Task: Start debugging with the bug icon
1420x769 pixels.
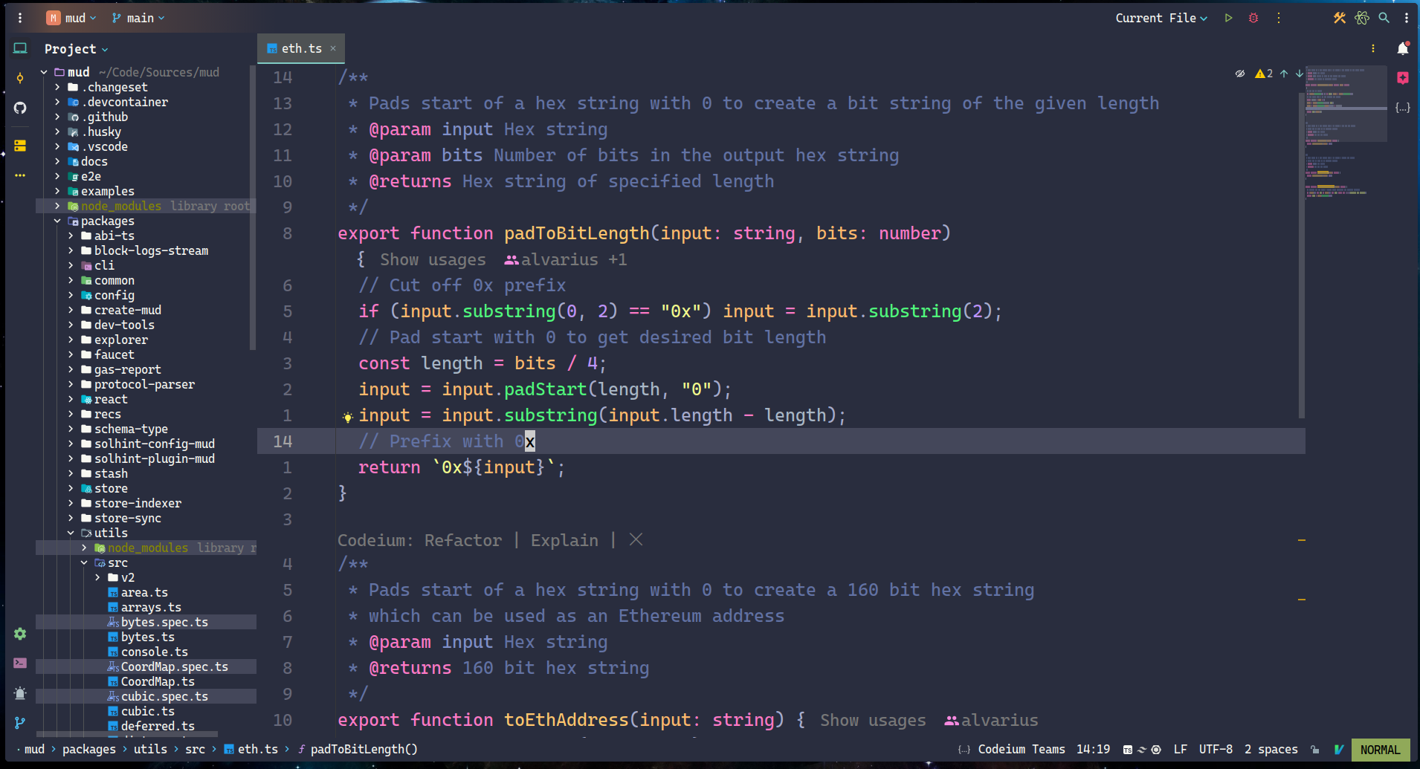Action: [1253, 17]
